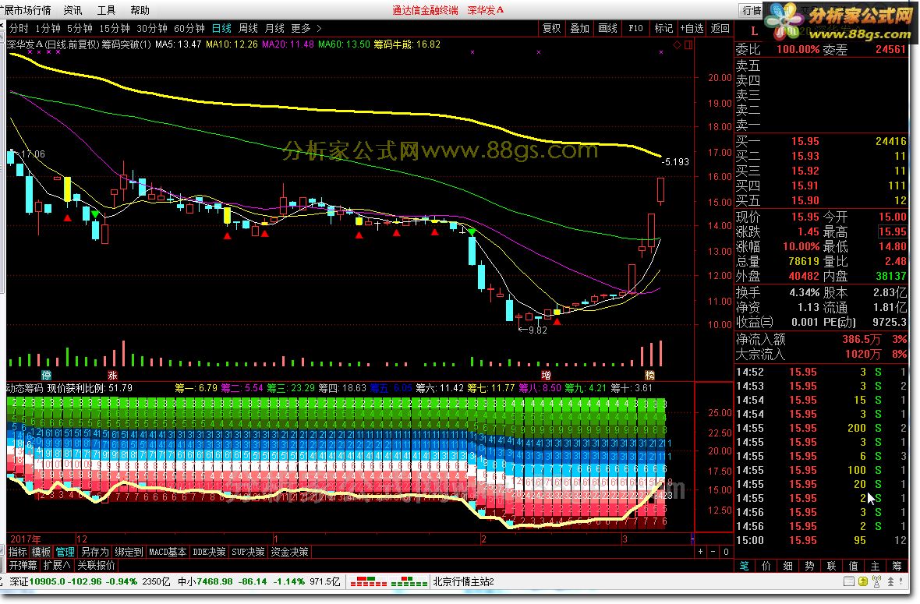The image size is (920, 604).
Task: Click the 榜 marker below volume bars
Action: pos(649,376)
